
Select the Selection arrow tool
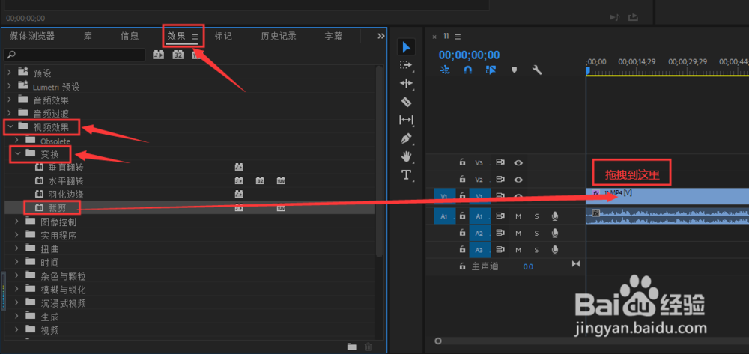(407, 47)
